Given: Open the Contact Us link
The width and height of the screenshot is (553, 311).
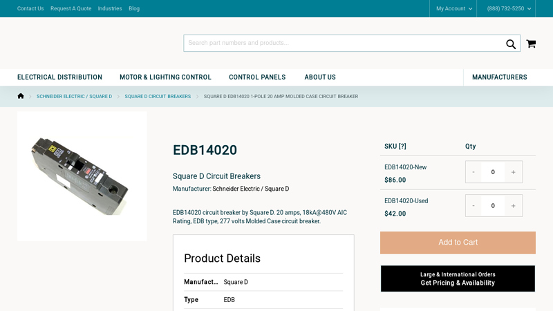Looking at the screenshot, I should [30, 8].
